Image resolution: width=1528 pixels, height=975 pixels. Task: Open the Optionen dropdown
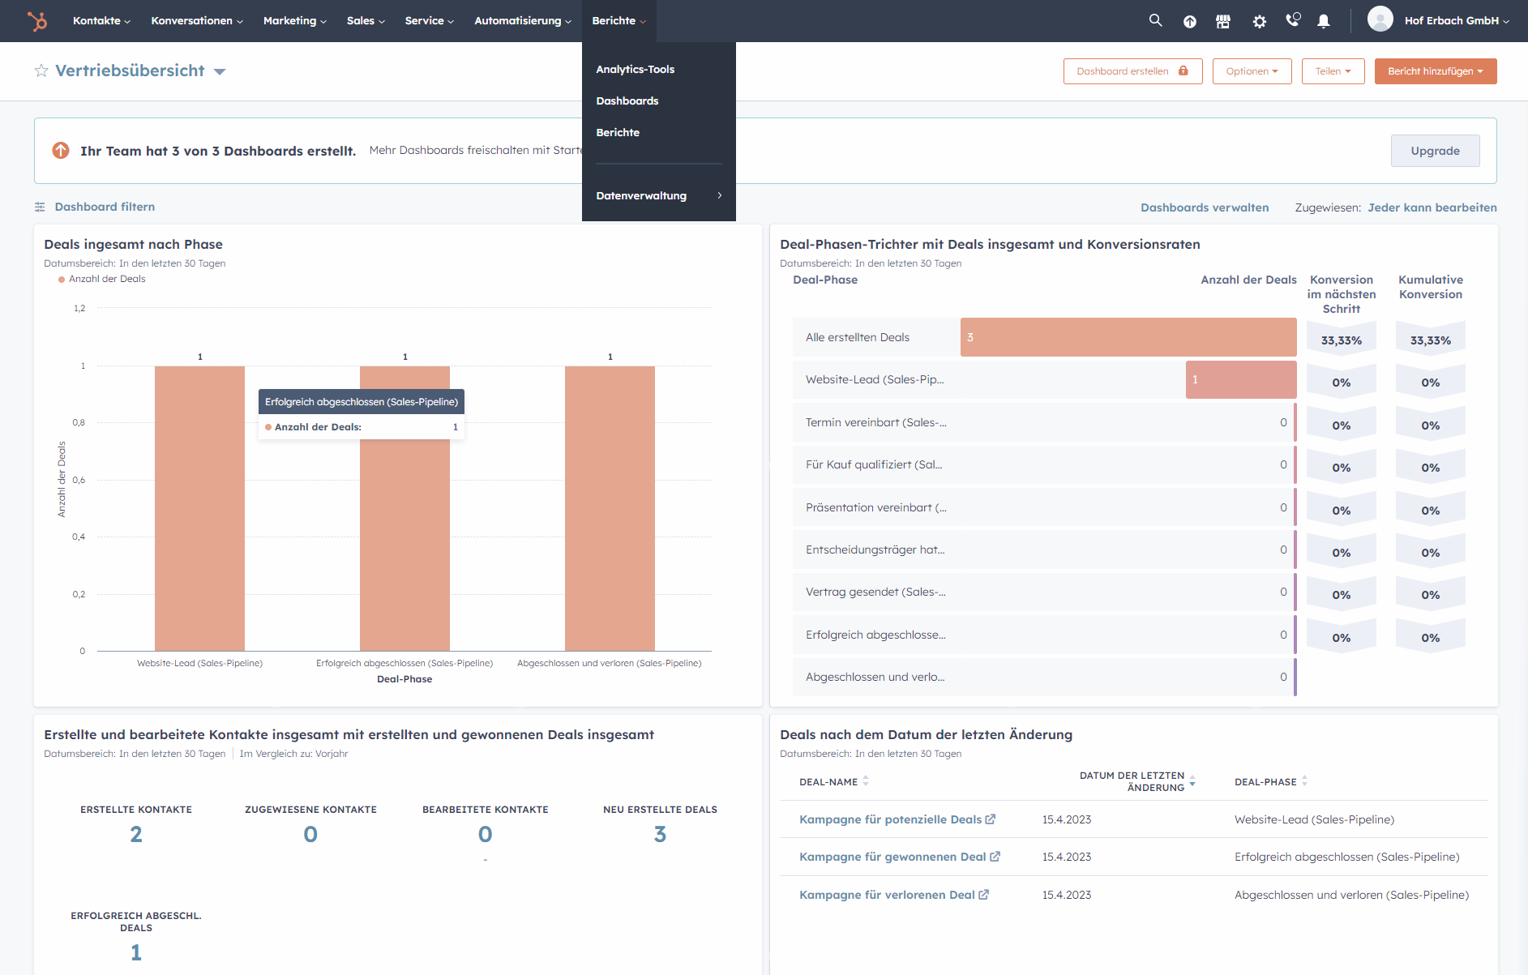(1251, 71)
